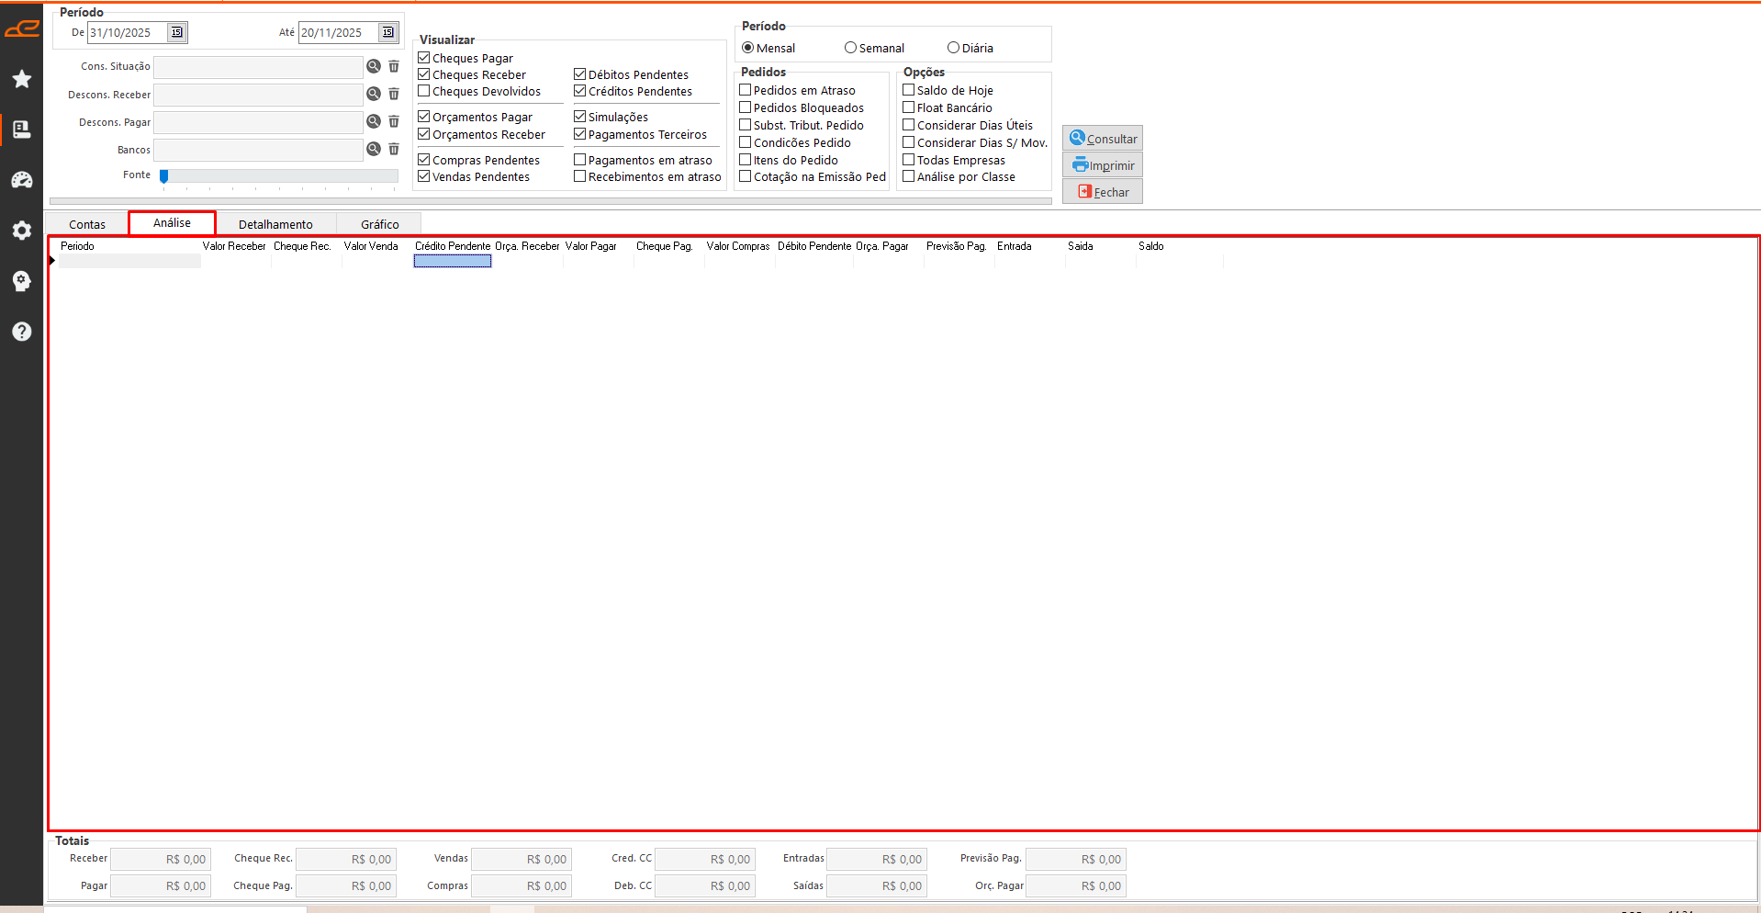Viewport: 1761px width, 913px height.
Task: Click the help question mark icon
Action: point(22,332)
